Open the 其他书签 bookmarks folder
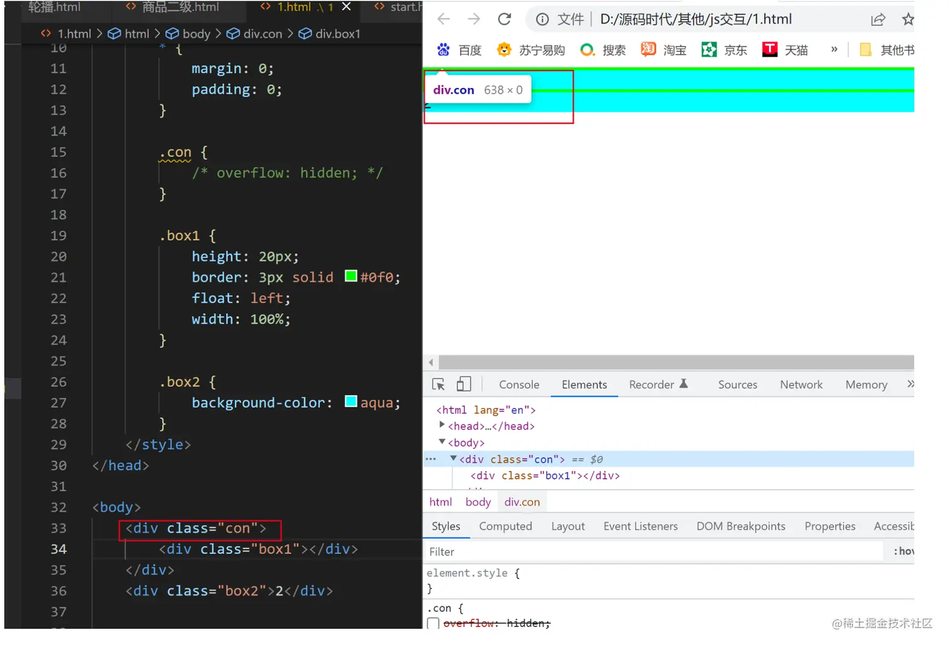The height and width of the screenshot is (647, 950). click(887, 50)
